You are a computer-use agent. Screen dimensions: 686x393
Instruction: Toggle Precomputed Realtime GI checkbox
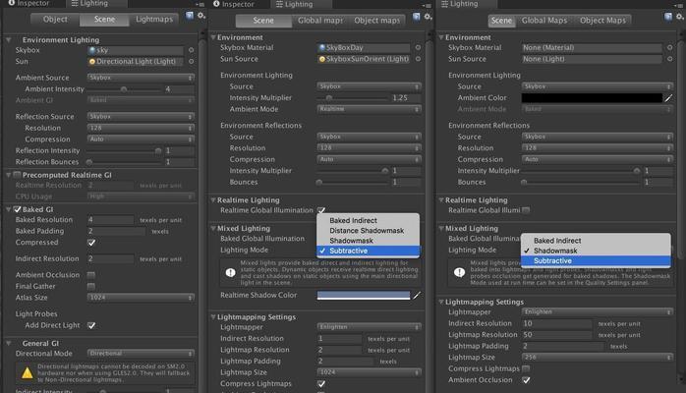point(18,175)
